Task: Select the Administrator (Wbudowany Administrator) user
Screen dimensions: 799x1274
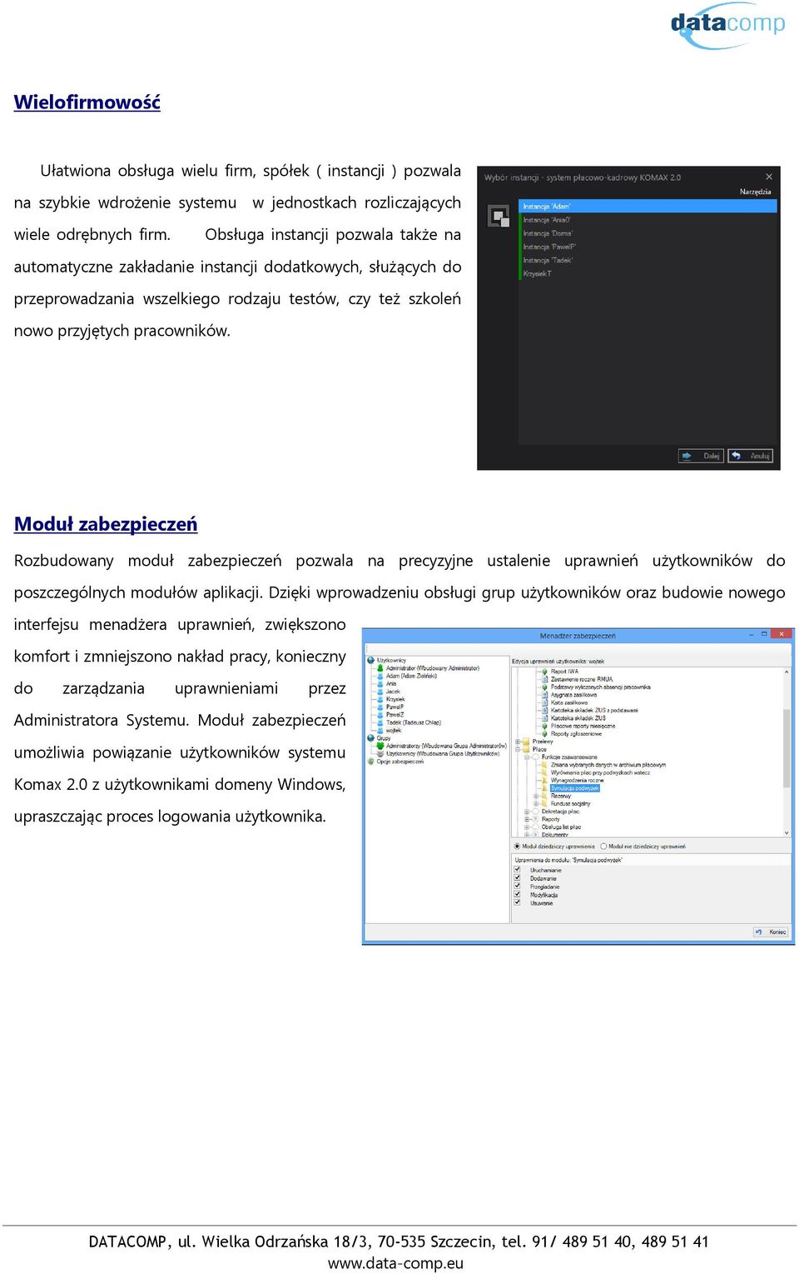Action: pos(433,668)
